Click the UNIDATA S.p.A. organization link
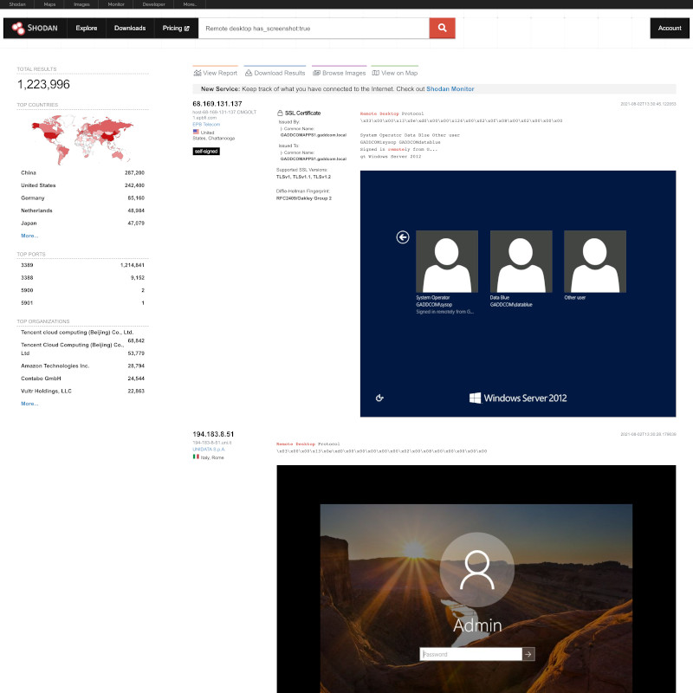 [x=209, y=450]
